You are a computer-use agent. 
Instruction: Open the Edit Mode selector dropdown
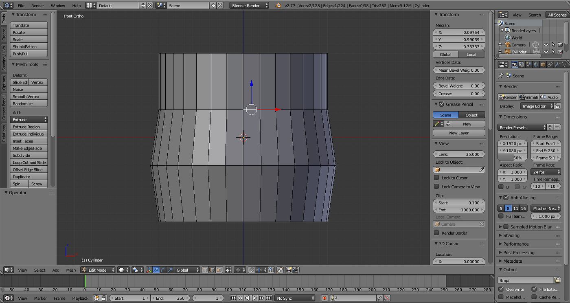98,270
